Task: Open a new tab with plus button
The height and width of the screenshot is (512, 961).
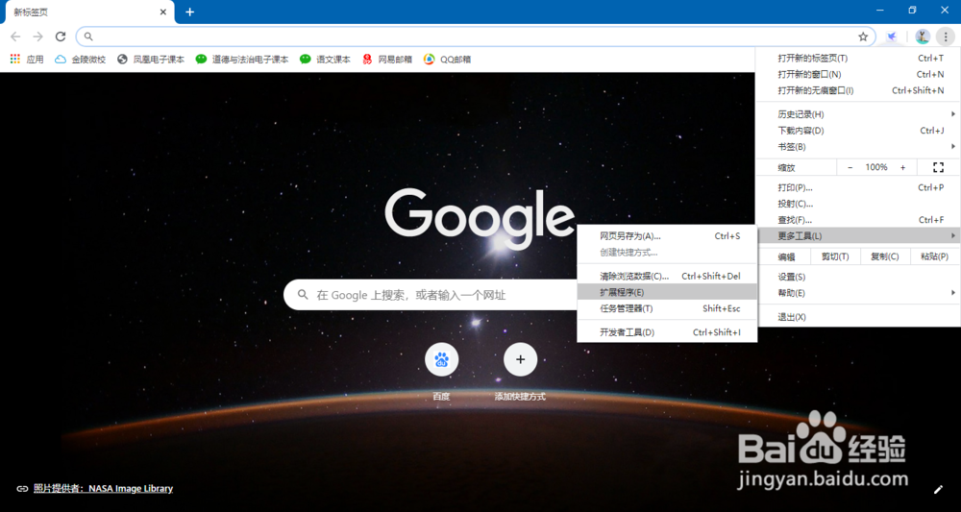Action: pos(190,12)
